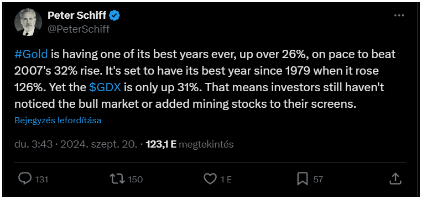Click the Peter Schiff display name
Screen dimensions: 422x199
[77, 15]
